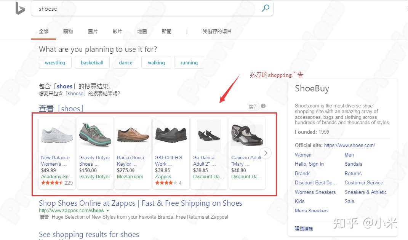Screen dimensions: 408x240
Task: Click the 229 reviews star rating
Action: click(57, 183)
